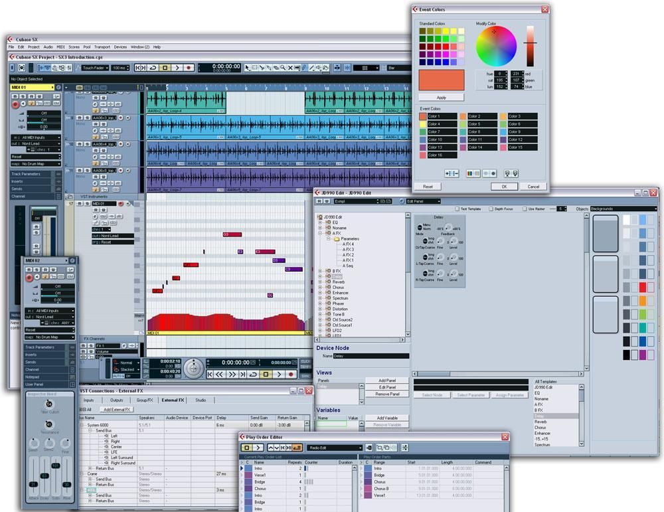Click Play in the project toolbar transport
This screenshot has height=512, width=664.
point(177,68)
